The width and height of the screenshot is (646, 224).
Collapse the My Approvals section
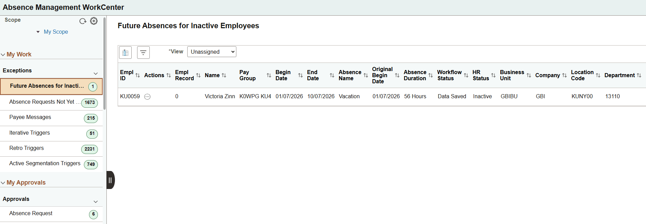click(x=3, y=183)
